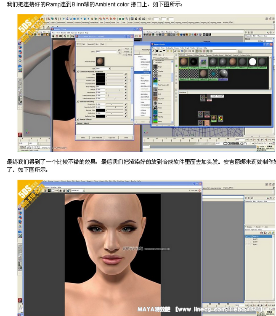Toggle visibility checkbox of layer1
Image resolution: width=276 pixels, height=316 pixels.
tap(247, 244)
